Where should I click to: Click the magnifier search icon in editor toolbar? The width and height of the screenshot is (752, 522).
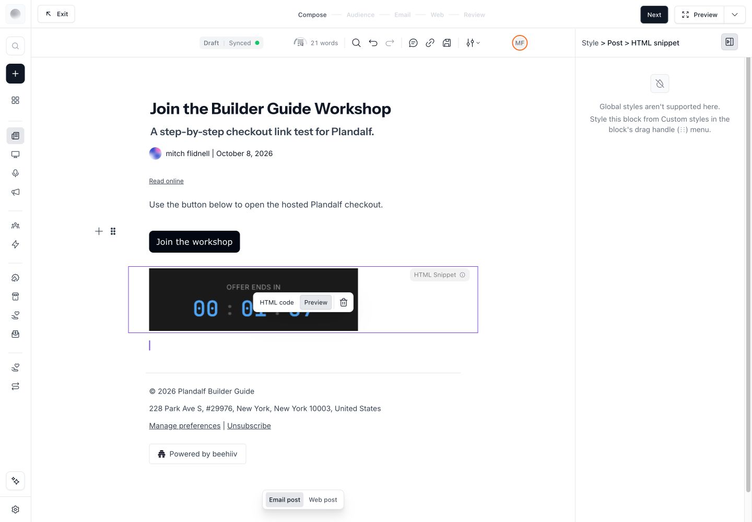click(356, 43)
